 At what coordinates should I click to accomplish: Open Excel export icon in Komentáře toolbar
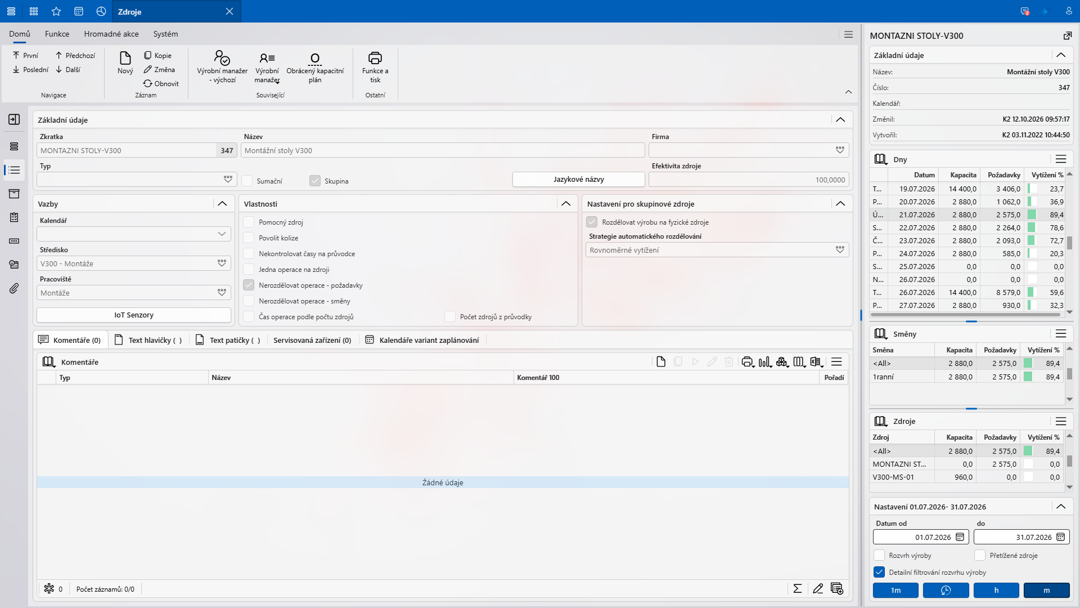816,361
